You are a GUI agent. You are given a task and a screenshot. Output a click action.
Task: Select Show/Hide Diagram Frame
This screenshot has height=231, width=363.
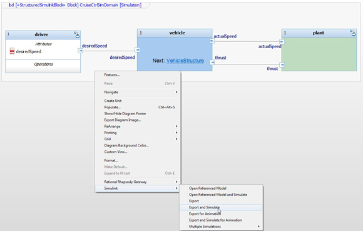click(138, 114)
